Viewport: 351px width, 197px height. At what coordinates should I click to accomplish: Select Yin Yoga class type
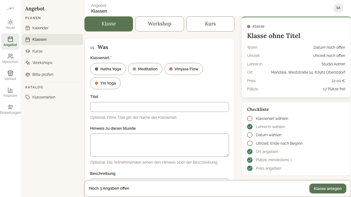(105, 83)
